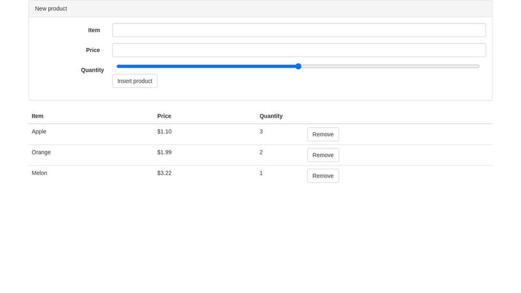Image resolution: width=521 pixels, height=293 pixels.
Task: Click the $1.99 price value
Action: [x=165, y=152]
